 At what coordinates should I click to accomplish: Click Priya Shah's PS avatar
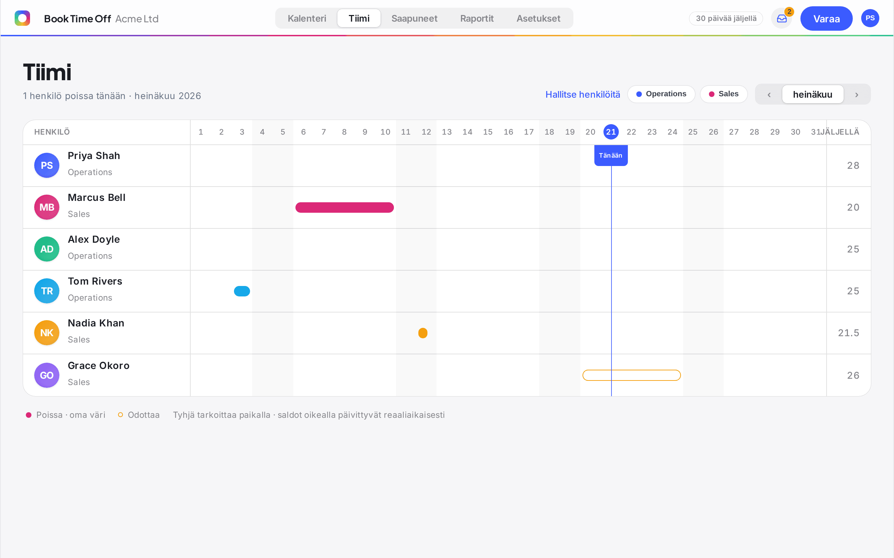click(x=47, y=165)
